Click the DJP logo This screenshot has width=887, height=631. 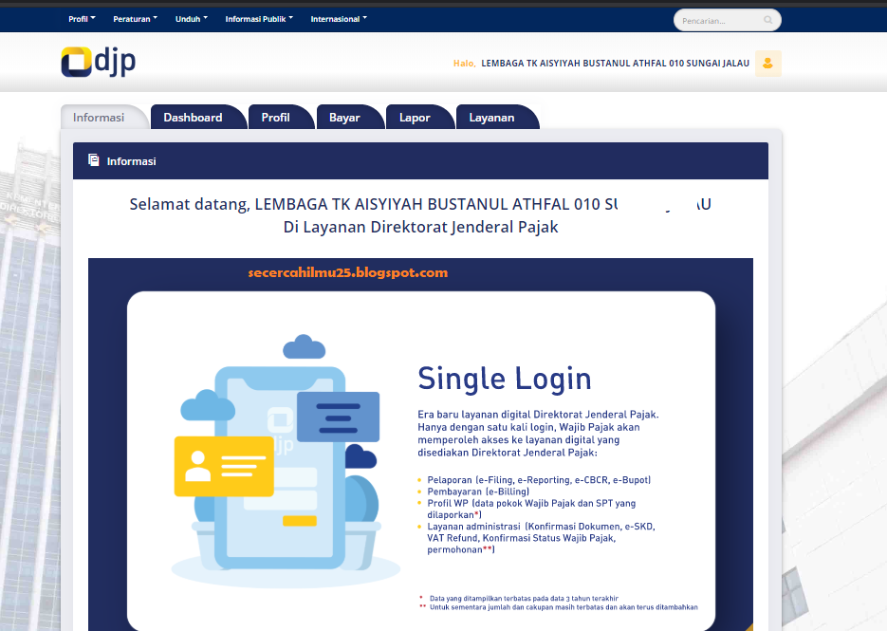(97, 63)
